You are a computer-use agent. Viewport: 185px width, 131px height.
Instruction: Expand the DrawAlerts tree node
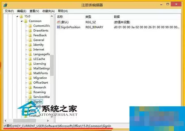pos(26,31)
